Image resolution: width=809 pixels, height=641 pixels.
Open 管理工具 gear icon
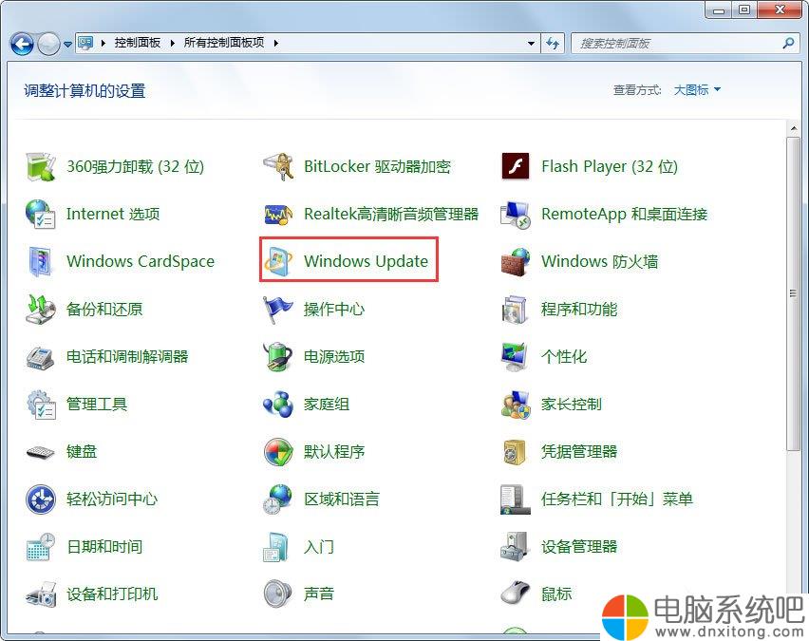click(40, 405)
